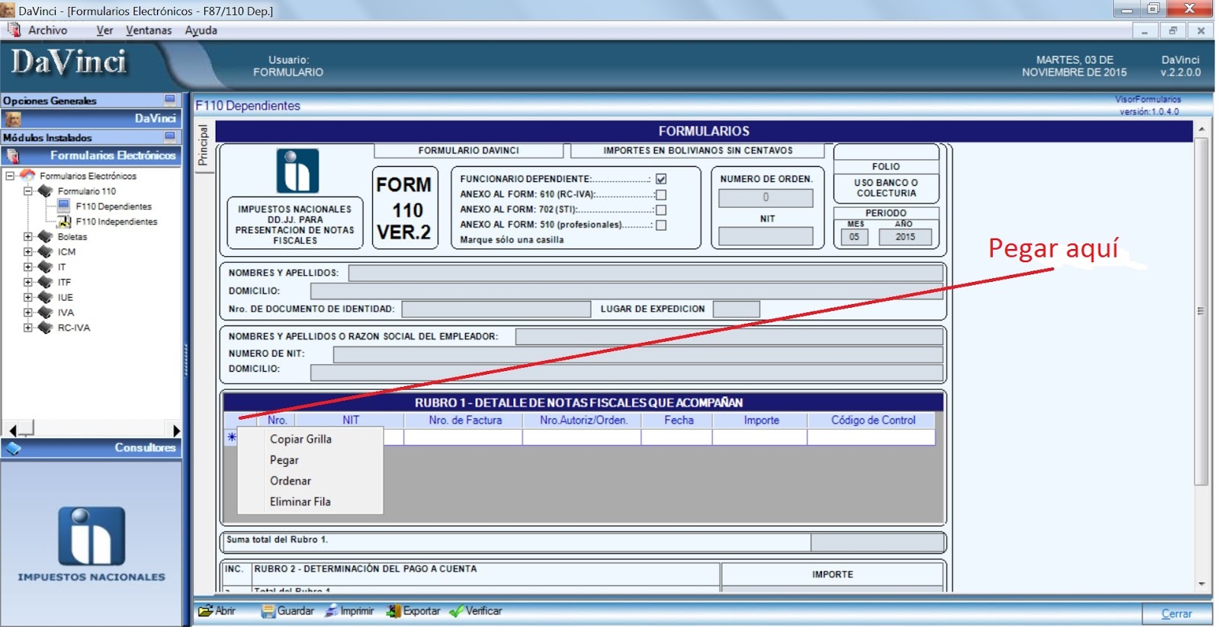The height and width of the screenshot is (627, 1220).
Task: Select F110 Independientes in the tree
Action: click(116, 222)
